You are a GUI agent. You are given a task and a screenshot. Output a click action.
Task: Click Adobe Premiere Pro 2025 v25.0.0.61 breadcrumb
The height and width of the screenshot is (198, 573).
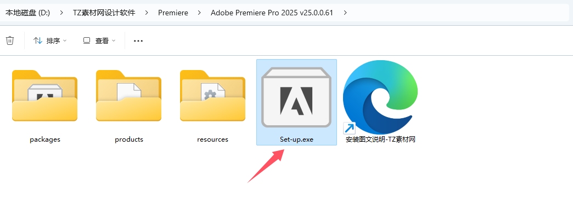pos(272,13)
